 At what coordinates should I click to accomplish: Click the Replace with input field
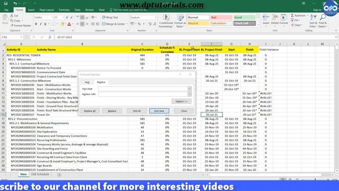(x=143, y=94)
